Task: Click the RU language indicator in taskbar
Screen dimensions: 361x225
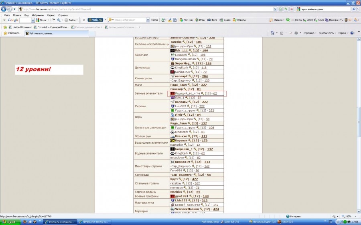Action: pos(330,222)
